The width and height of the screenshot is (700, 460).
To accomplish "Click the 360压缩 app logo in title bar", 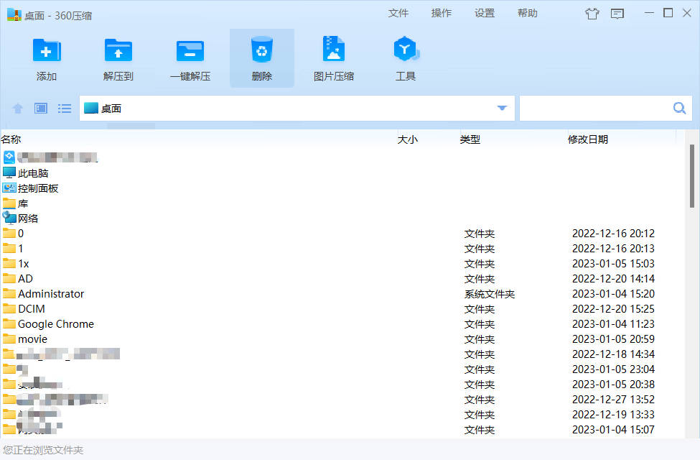I will tap(14, 15).
